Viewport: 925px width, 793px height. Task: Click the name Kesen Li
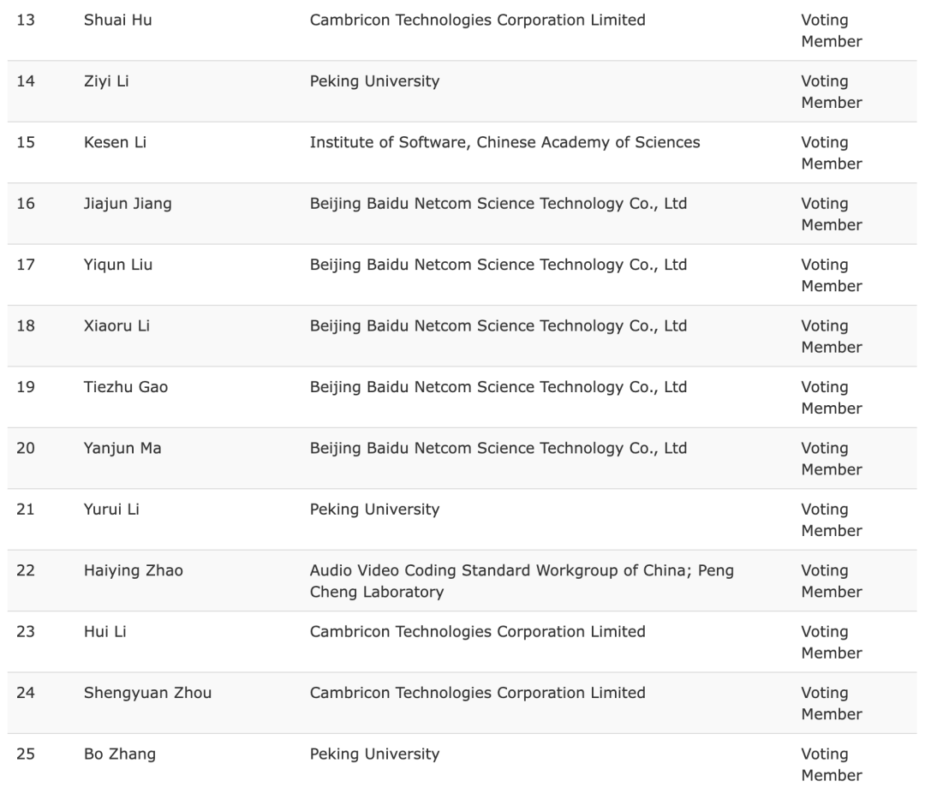click(115, 142)
